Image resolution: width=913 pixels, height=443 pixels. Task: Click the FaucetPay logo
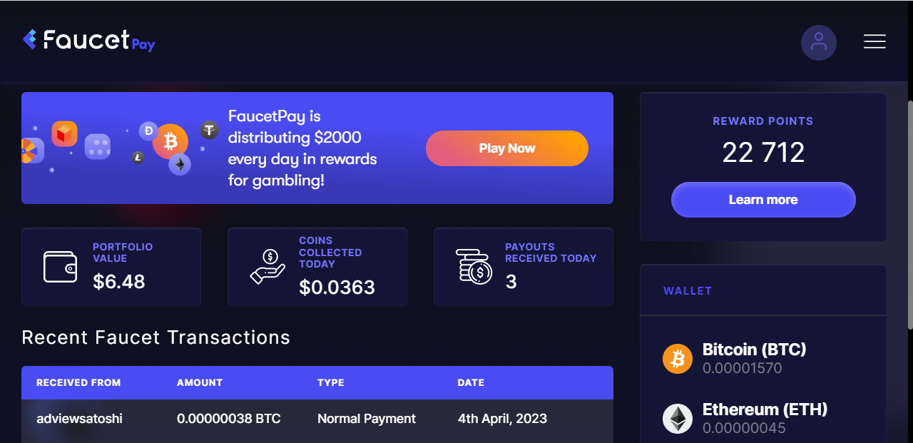(89, 40)
